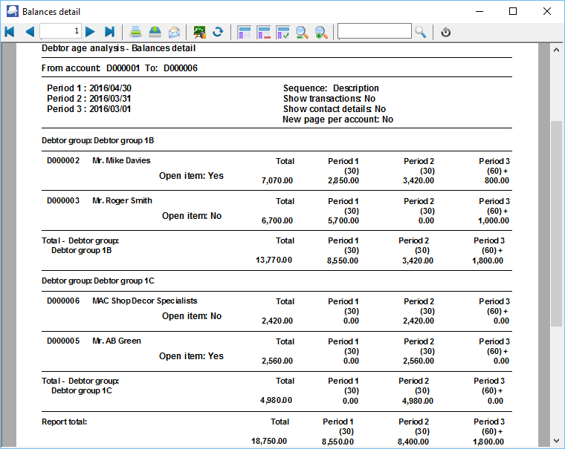
Task: Click the power close report icon
Action: pos(446,32)
